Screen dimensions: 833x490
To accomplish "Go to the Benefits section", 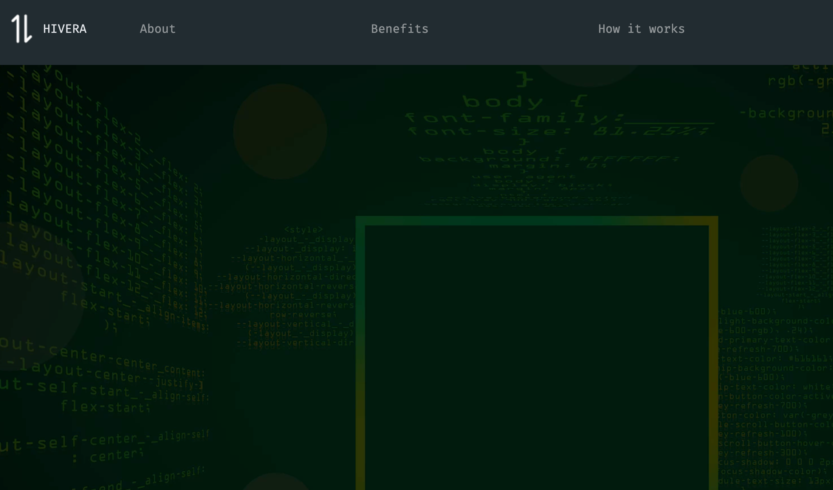I will 399,29.
